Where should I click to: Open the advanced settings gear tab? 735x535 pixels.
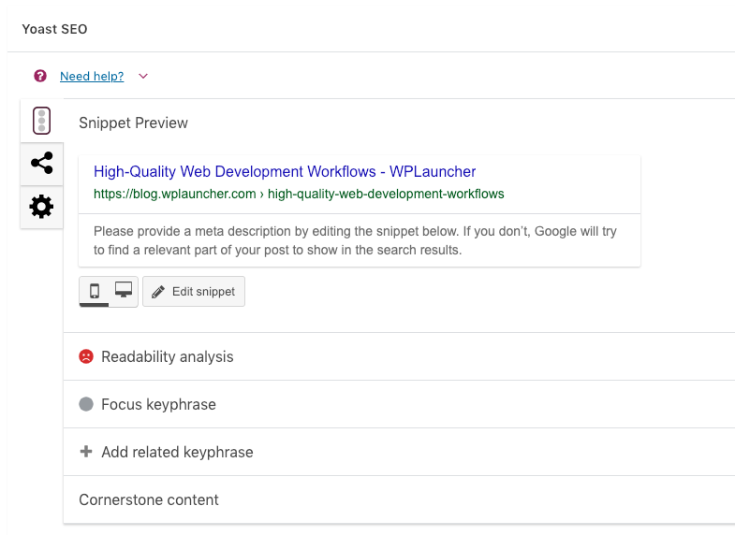(x=41, y=207)
